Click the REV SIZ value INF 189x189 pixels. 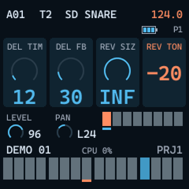click(x=117, y=97)
